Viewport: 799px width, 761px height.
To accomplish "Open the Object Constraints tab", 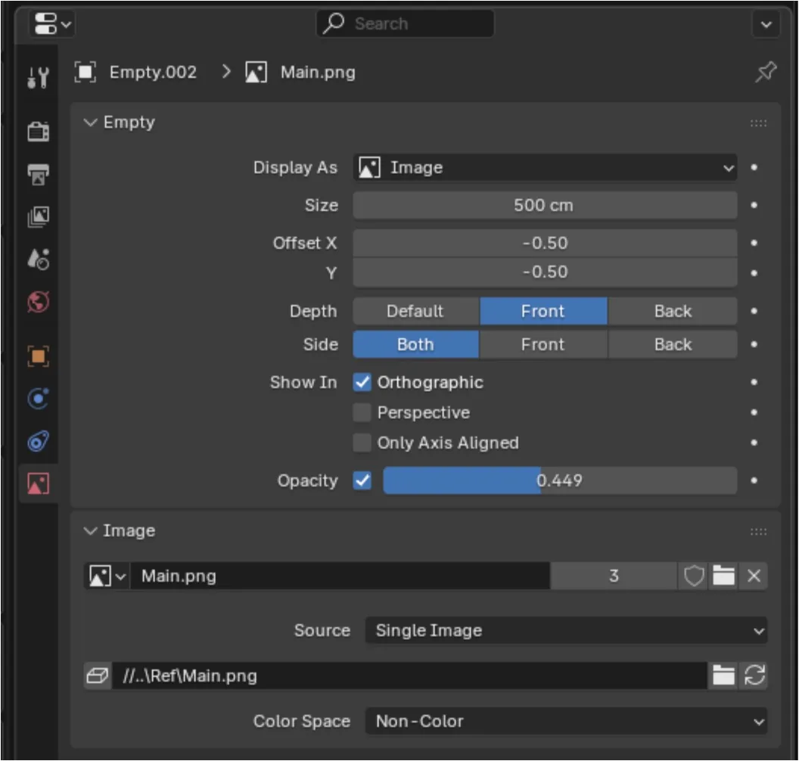I will (39, 441).
